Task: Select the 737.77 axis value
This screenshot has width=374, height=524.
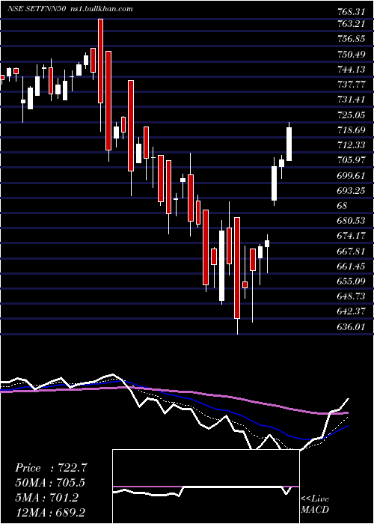Action: click(349, 85)
